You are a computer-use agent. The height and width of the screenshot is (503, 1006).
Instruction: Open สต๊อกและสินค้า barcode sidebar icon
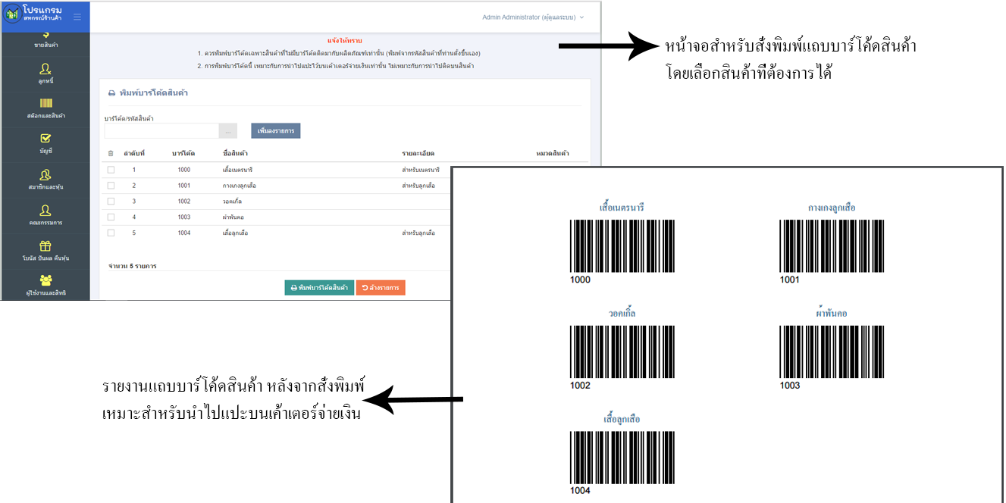45,103
